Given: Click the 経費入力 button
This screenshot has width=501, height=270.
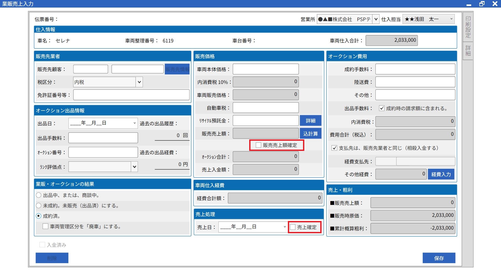Looking at the screenshot, I should [x=441, y=174].
